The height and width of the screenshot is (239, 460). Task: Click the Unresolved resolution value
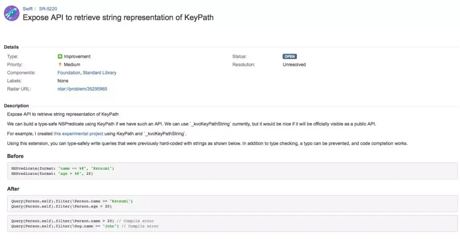point(294,65)
